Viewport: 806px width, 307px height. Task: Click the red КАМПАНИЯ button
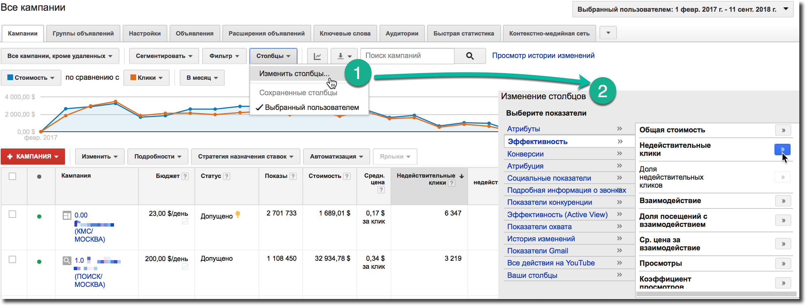[33, 156]
